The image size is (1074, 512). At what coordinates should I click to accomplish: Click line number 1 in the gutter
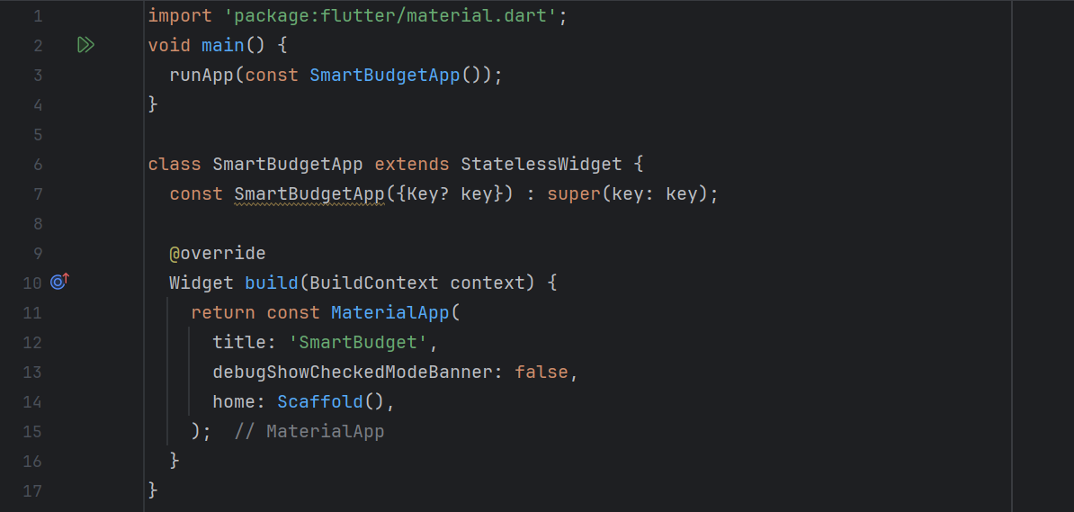click(x=38, y=16)
